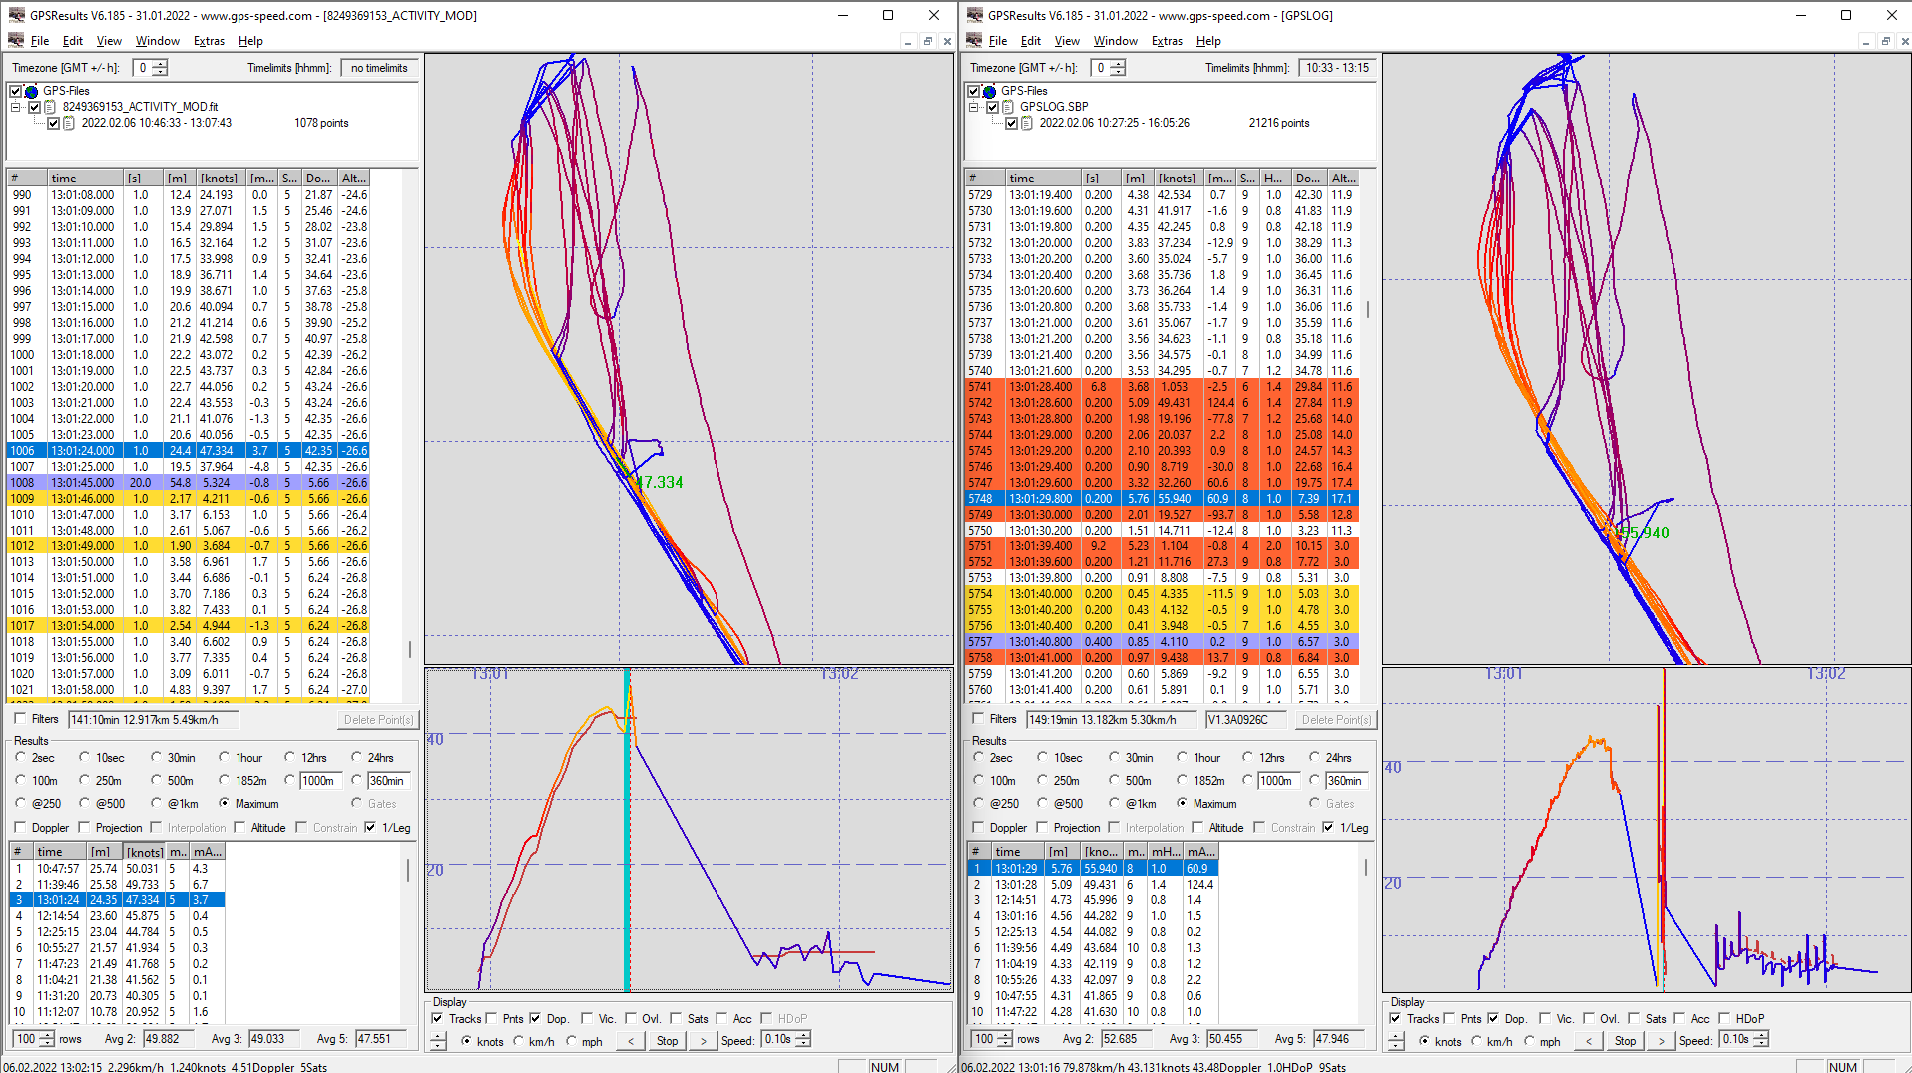1912x1073 pixels.
Task: Decrease rows count spinner in GPSLOG window
Action: coord(1005,1043)
